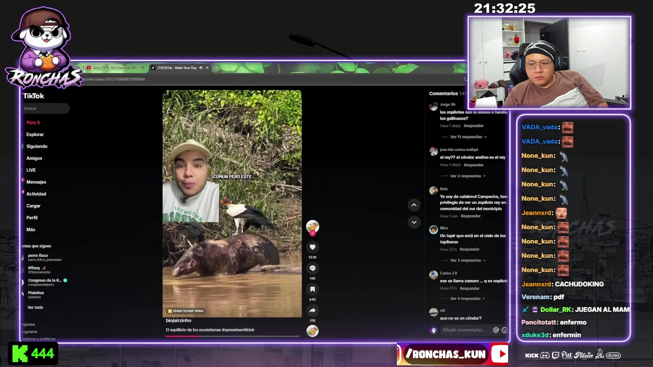The width and height of the screenshot is (653, 367).
Task: Open Carlos J R's profile avatar
Action: point(433,275)
